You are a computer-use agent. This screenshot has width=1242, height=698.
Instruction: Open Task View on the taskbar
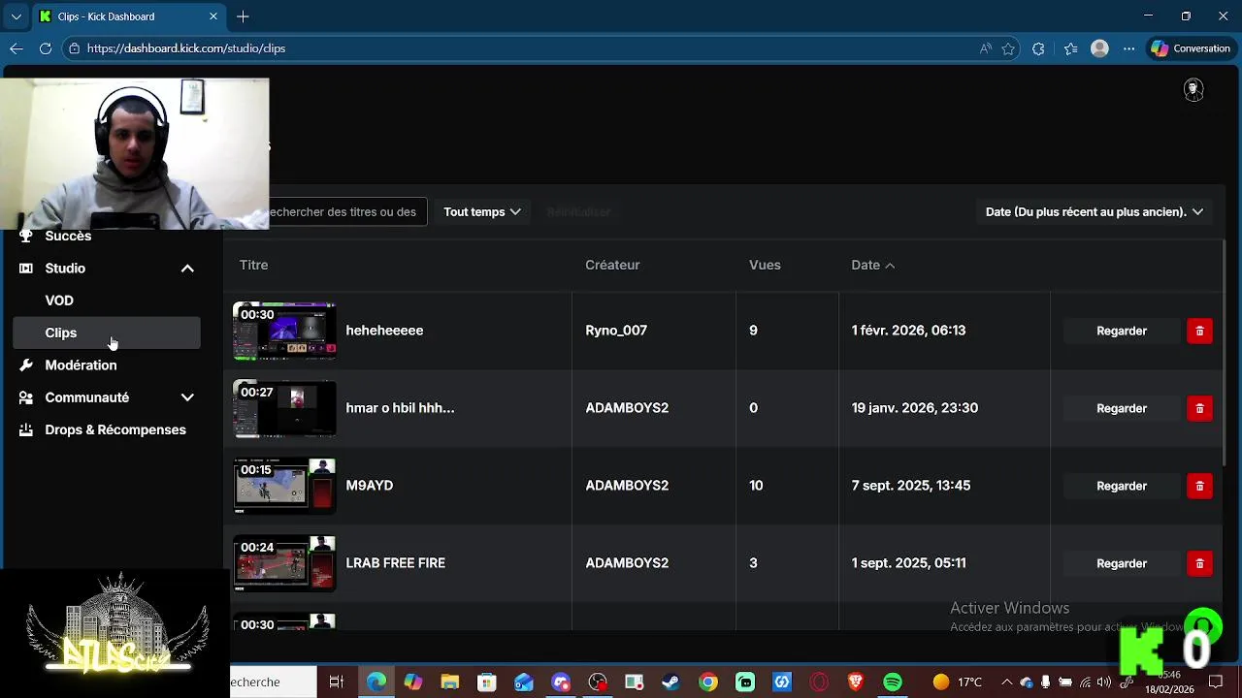click(x=336, y=682)
